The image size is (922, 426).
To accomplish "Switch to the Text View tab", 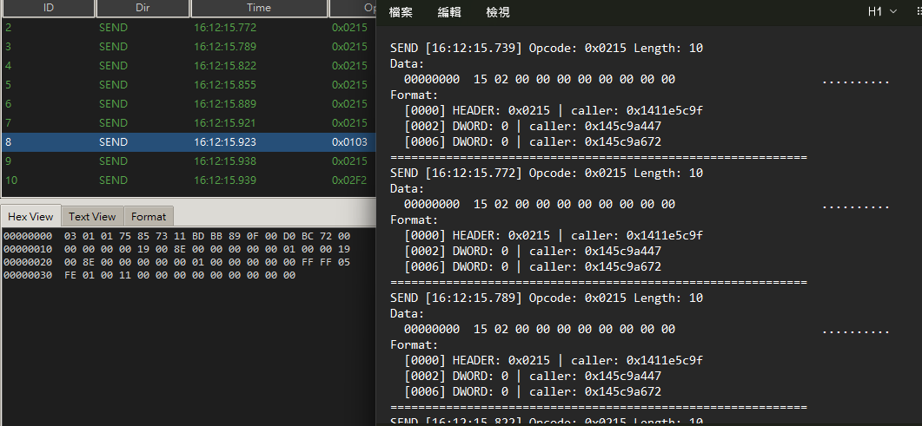I will (x=92, y=217).
